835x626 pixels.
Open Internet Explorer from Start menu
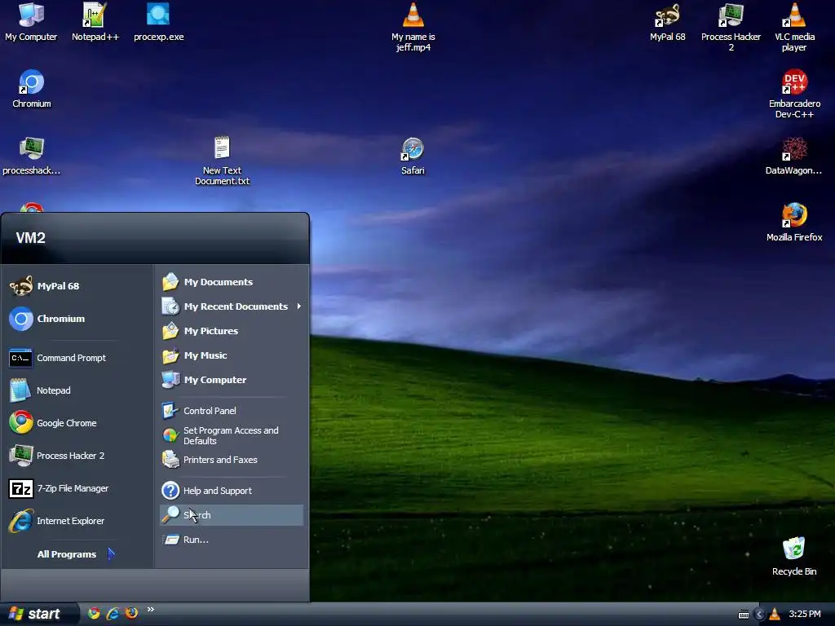pos(77,521)
